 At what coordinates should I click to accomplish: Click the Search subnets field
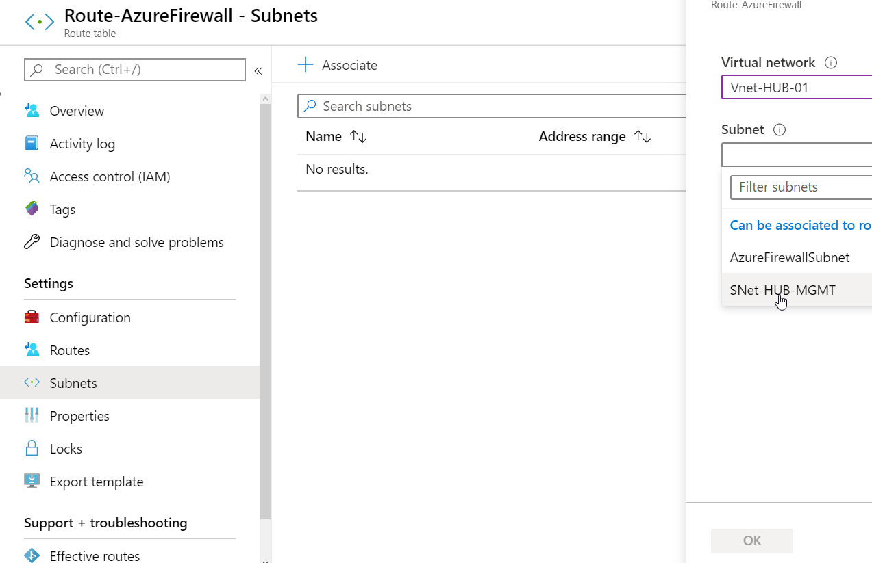pyautogui.click(x=492, y=106)
